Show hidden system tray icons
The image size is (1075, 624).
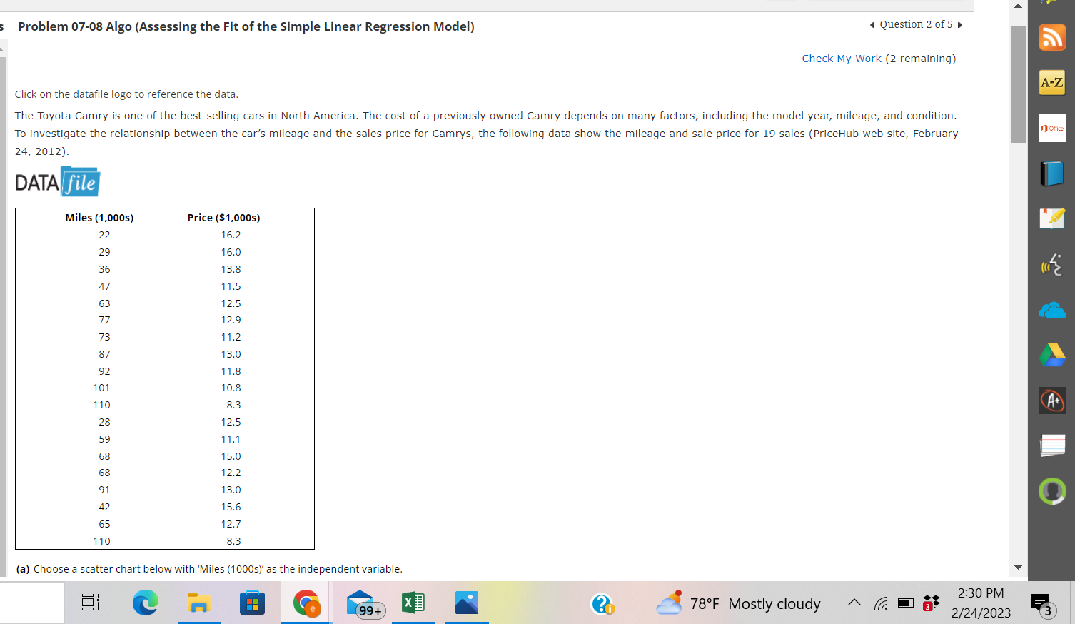click(854, 603)
